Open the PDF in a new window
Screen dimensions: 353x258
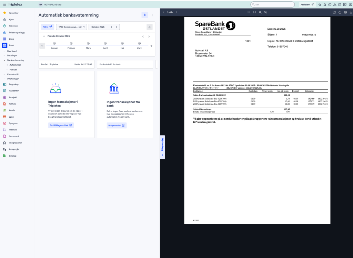334,12
